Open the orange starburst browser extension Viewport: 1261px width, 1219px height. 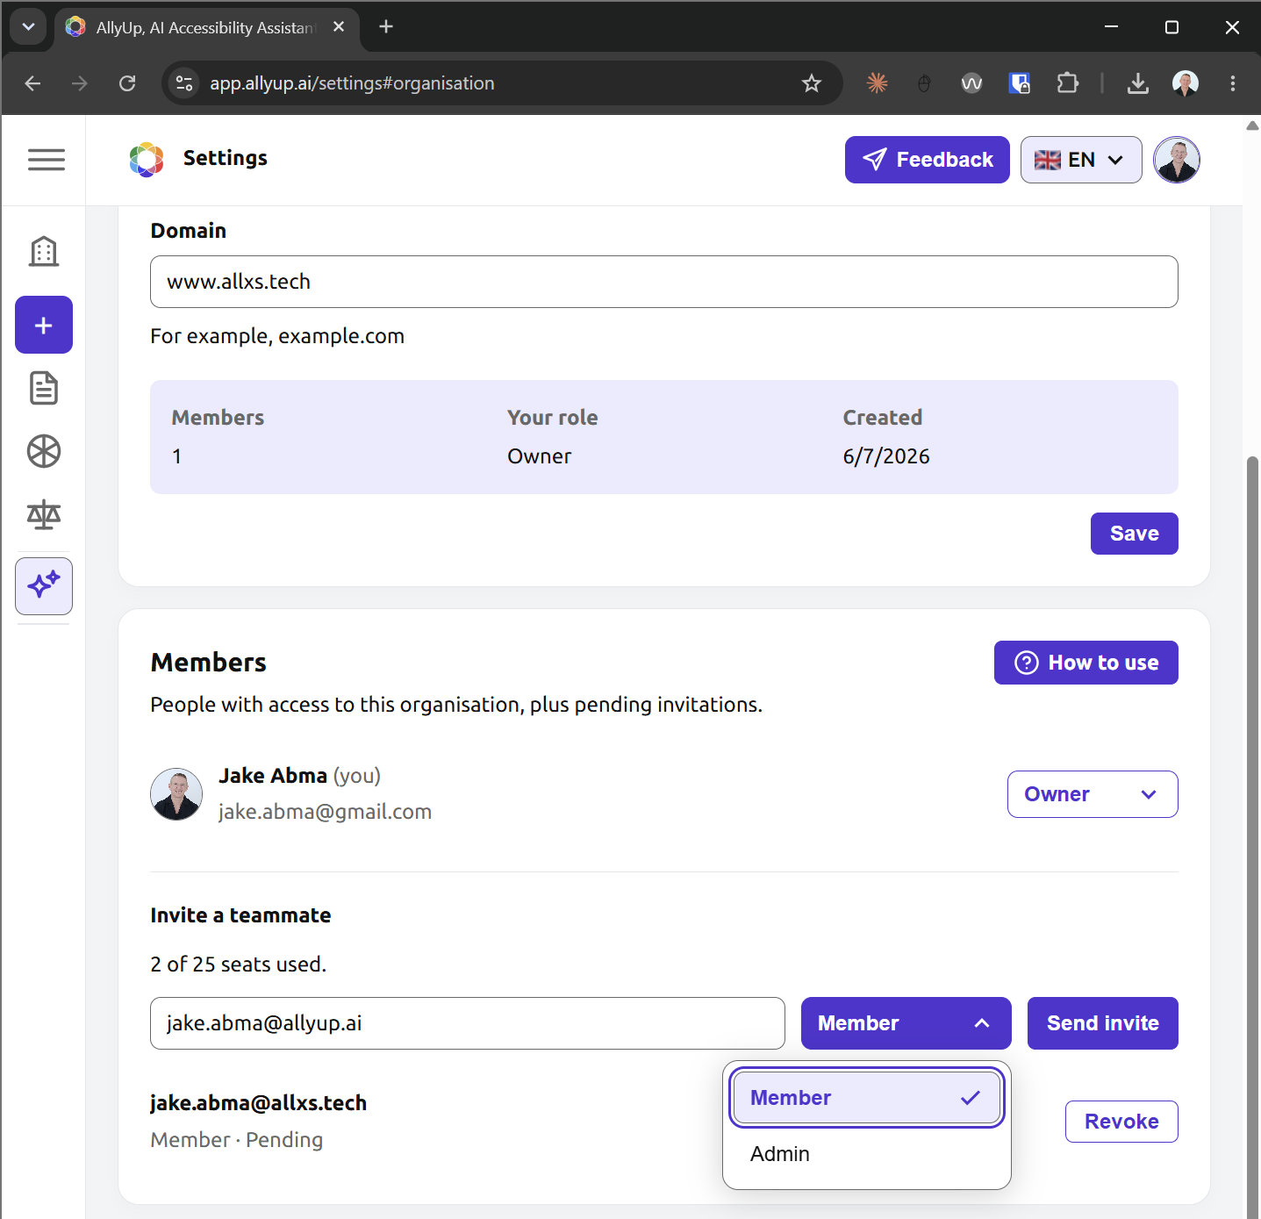[877, 83]
